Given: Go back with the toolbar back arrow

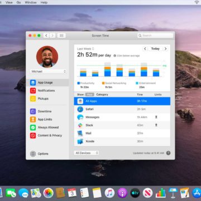Looking at the screenshot, I should [46, 36].
